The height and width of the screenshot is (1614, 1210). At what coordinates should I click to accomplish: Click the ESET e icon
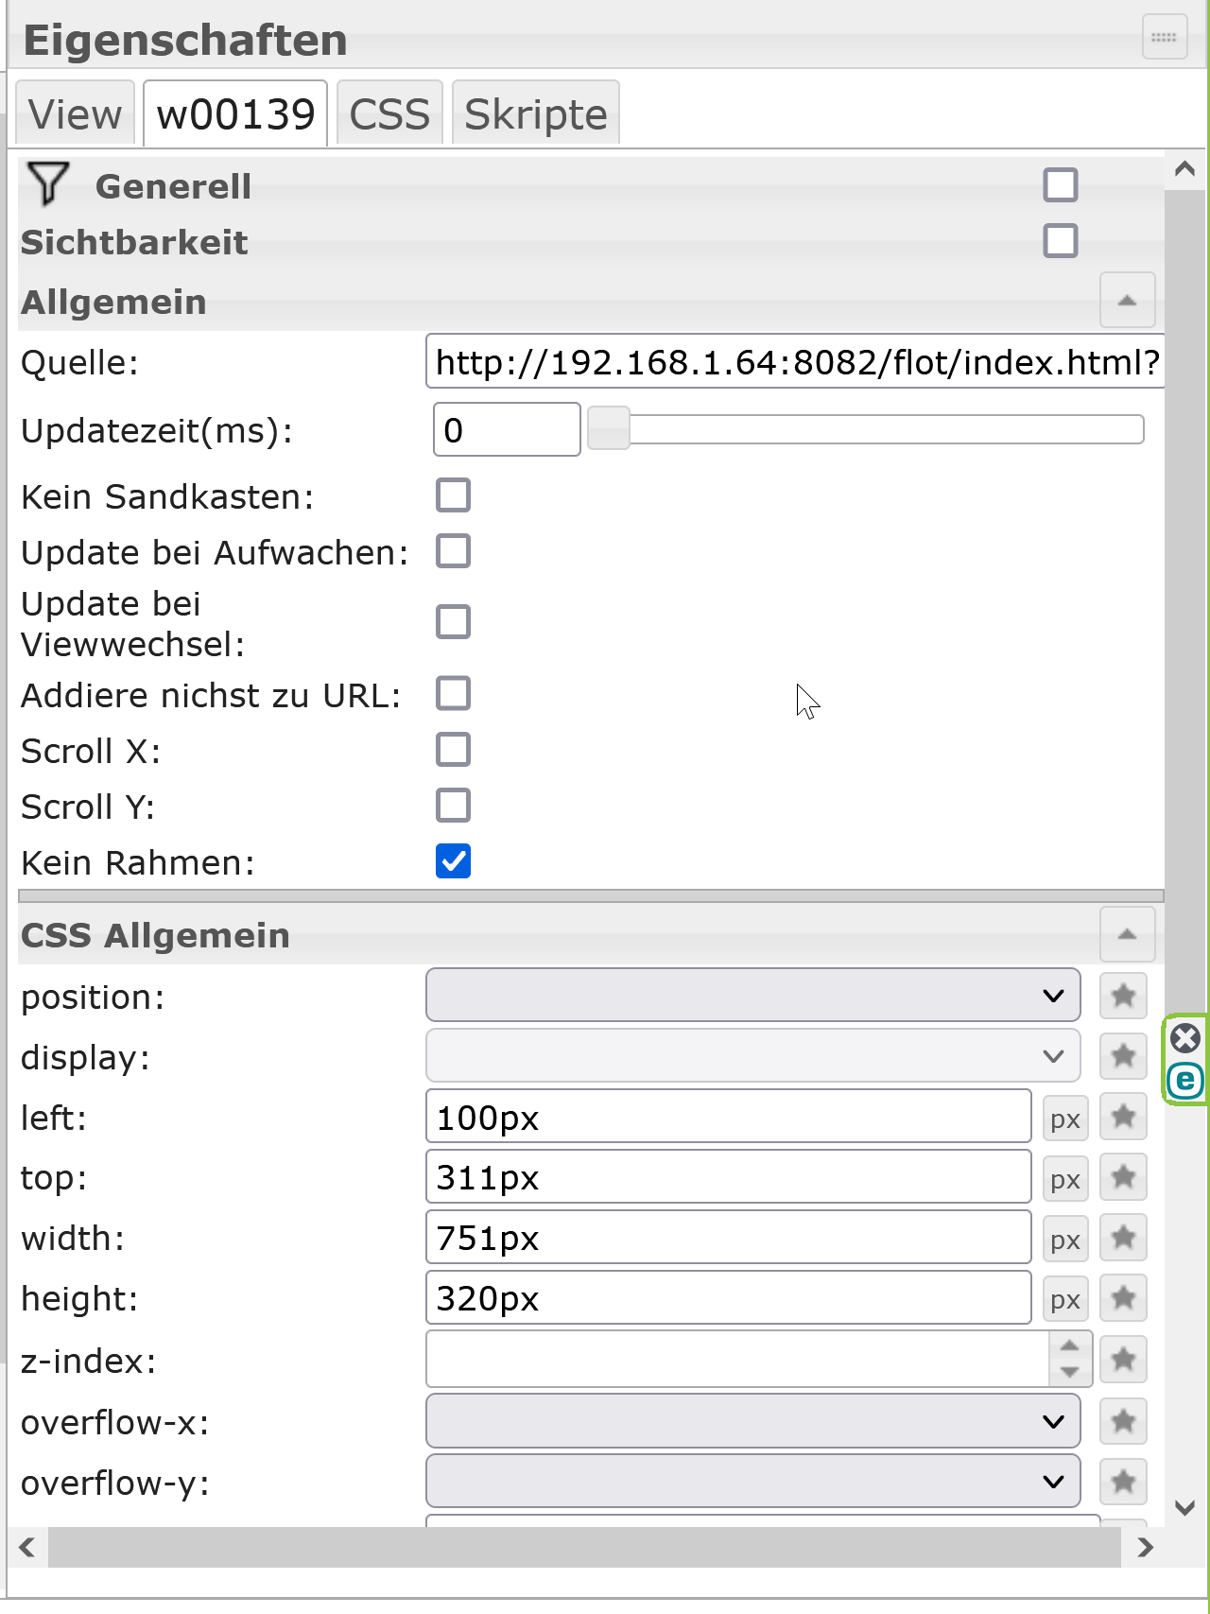pos(1185,1081)
